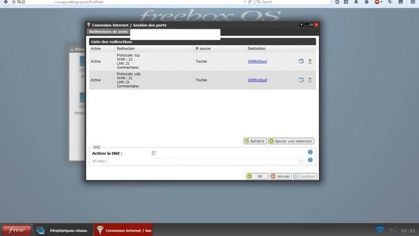Open help for Activer la DMZ
419x236 pixels.
click(x=310, y=152)
